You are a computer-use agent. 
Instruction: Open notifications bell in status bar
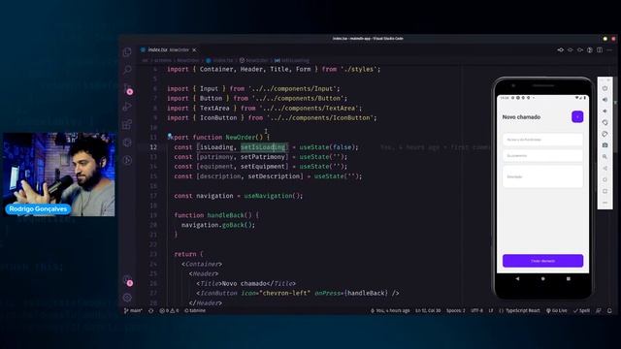[x=609, y=310]
